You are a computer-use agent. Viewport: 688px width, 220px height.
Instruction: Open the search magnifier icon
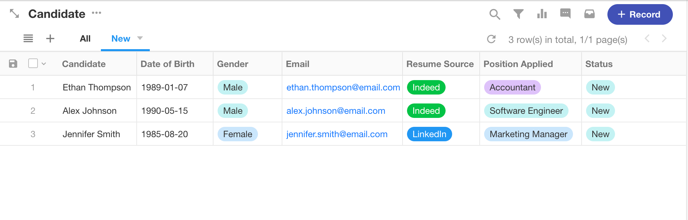[495, 14]
